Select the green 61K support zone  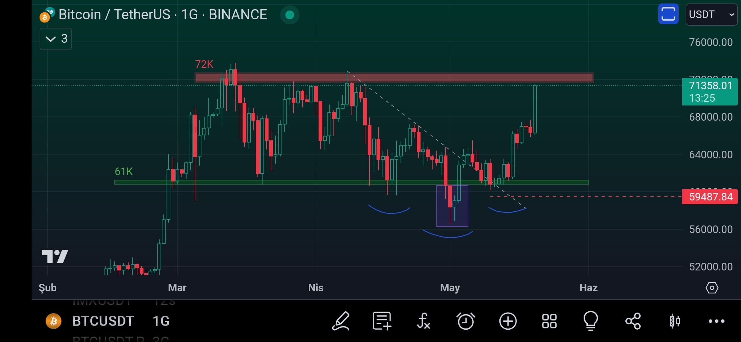pos(351,182)
